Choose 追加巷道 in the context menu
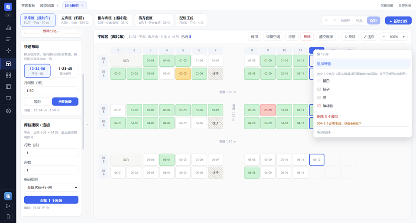 363,64
